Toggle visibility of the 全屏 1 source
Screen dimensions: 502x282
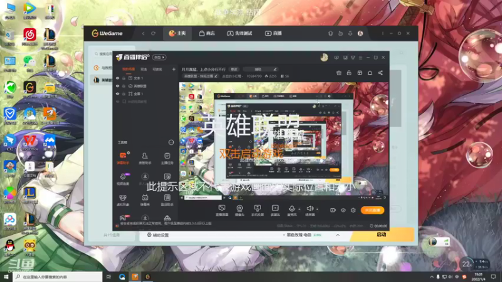(117, 93)
